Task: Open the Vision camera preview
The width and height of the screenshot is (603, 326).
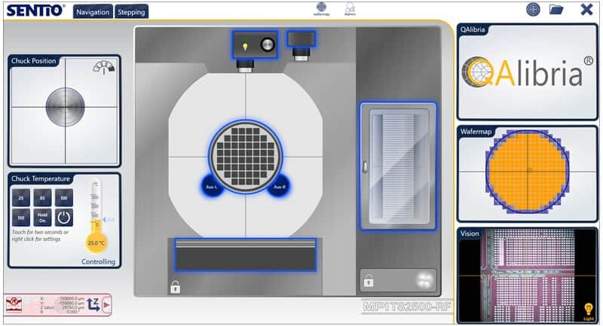Action: point(527,276)
